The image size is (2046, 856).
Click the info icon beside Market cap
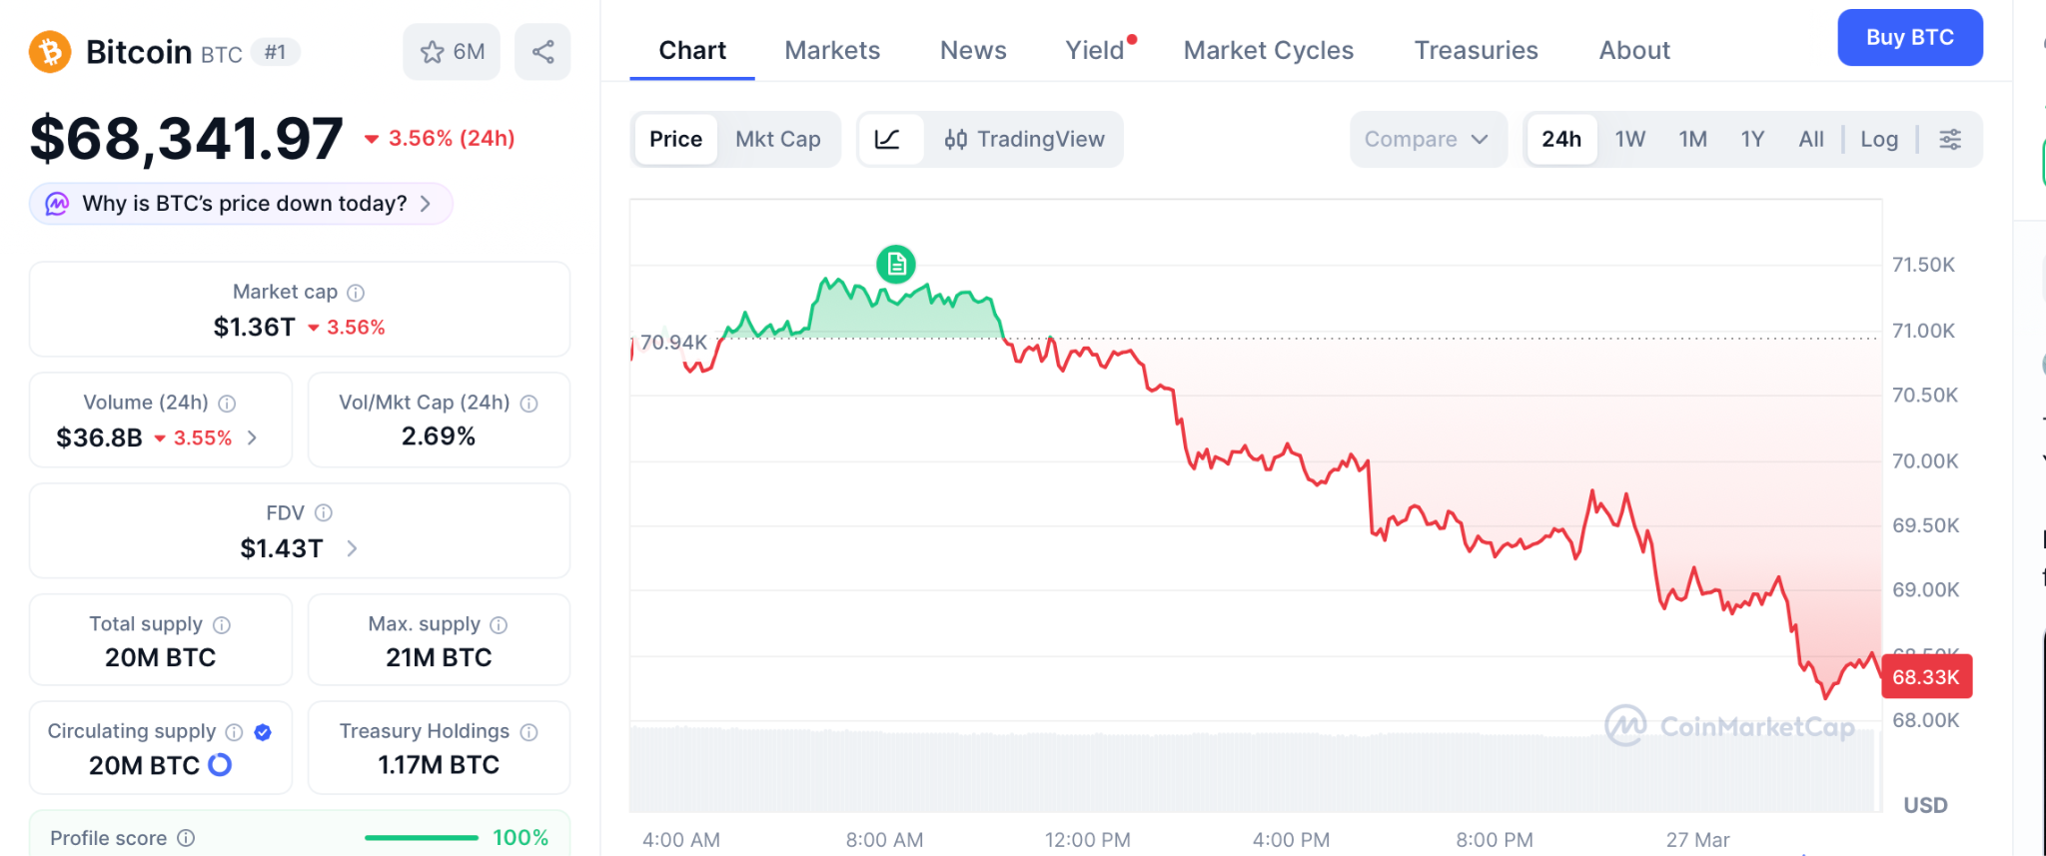click(356, 293)
